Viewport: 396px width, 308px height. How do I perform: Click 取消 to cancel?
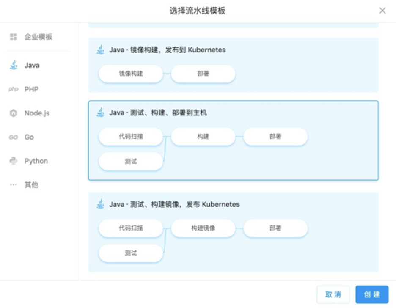333,294
